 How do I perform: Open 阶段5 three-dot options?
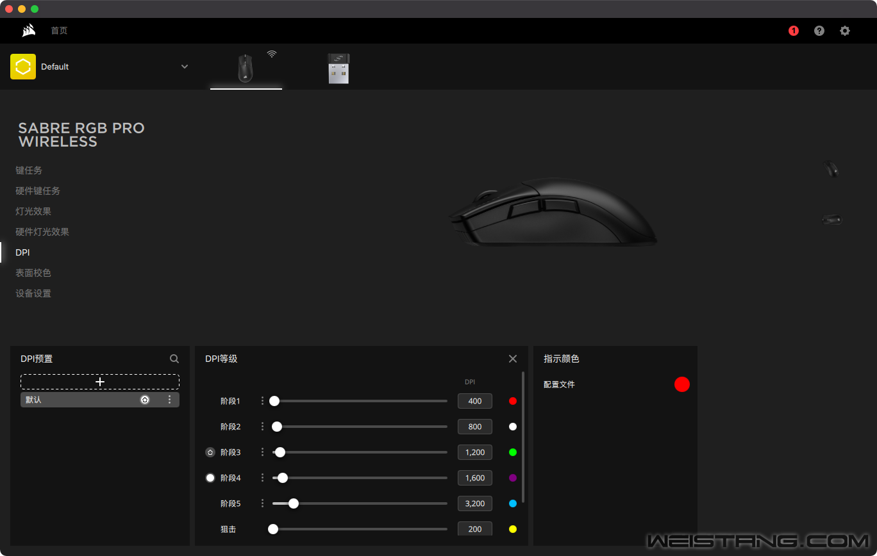click(262, 503)
